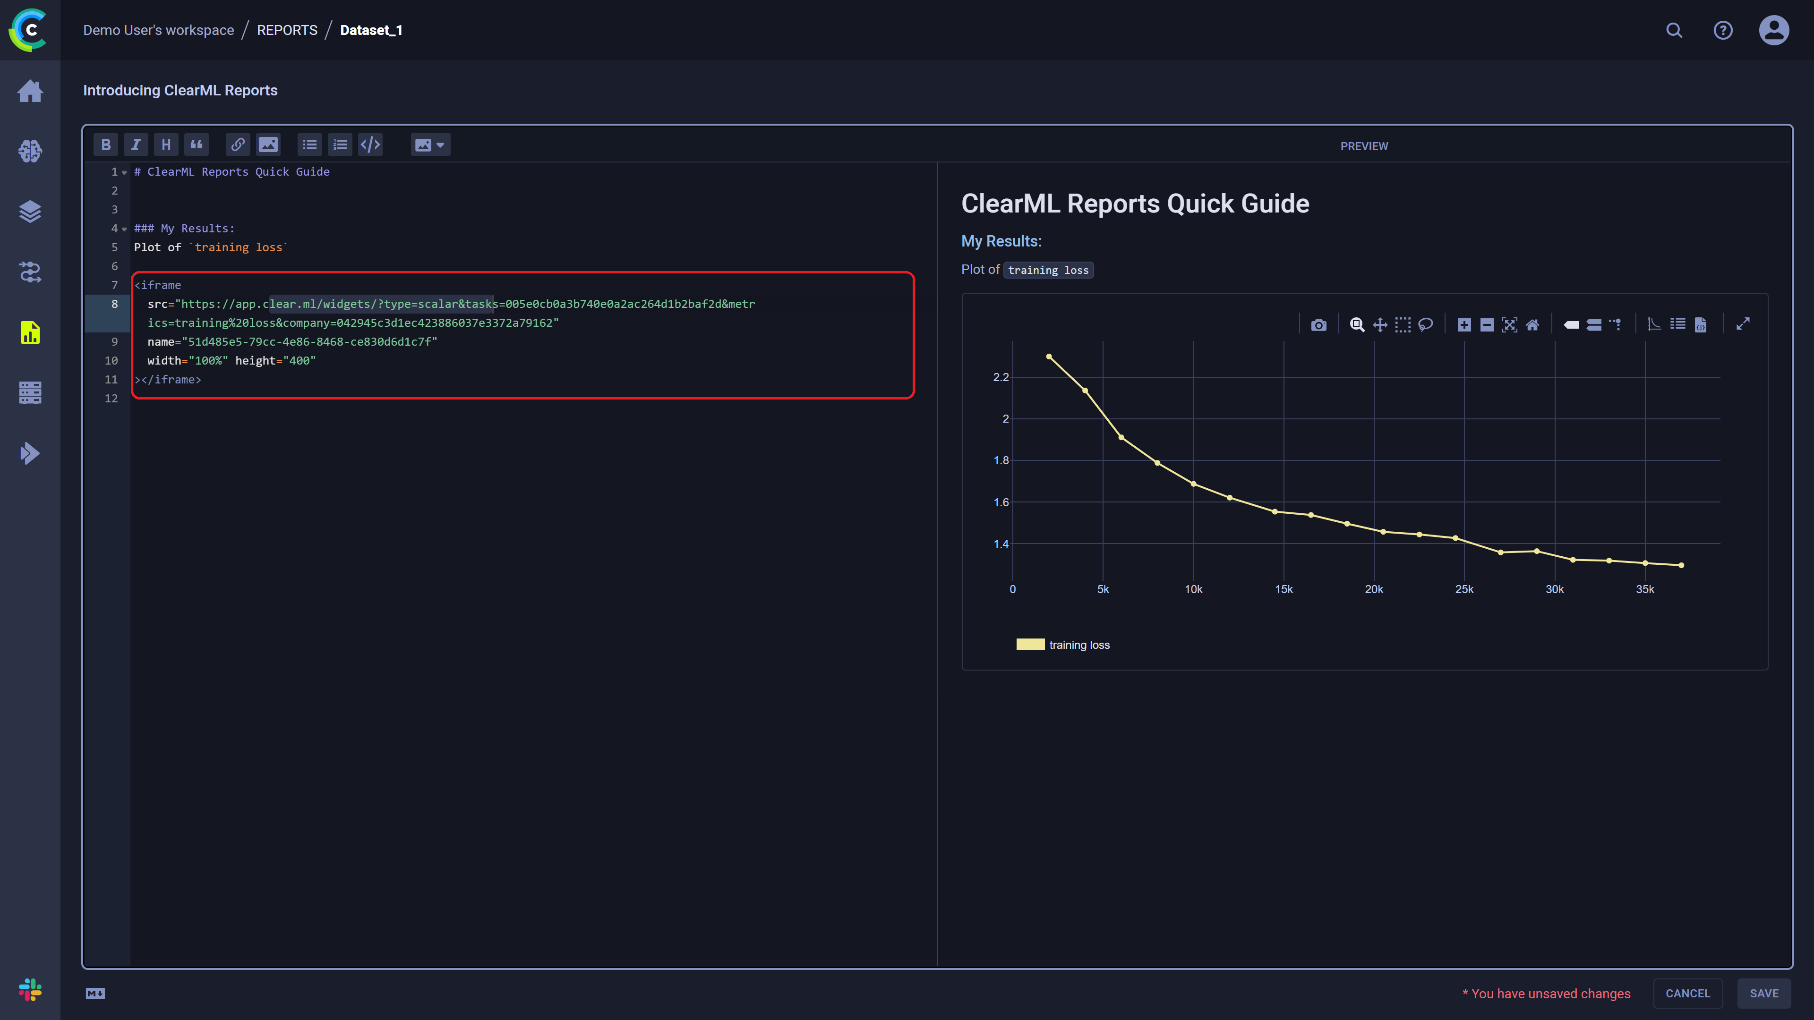Screen dimensions: 1814x1020
Task: Open the Slack community icon
Action: [30, 990]
